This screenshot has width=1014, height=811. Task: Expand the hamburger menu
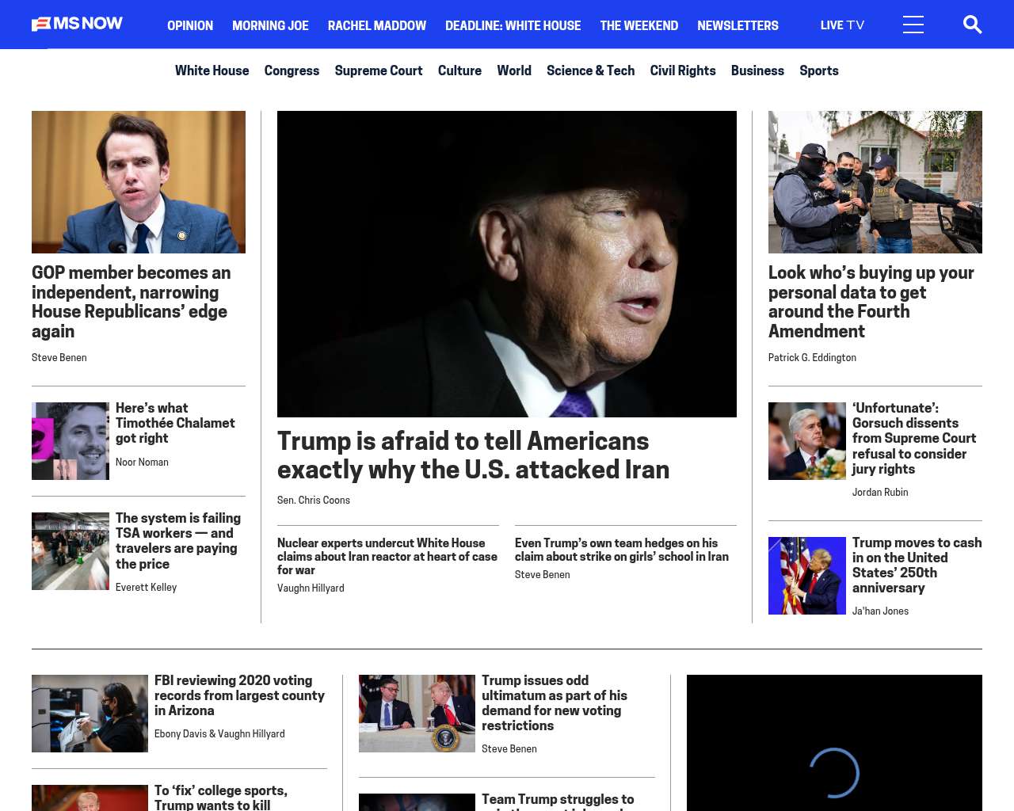click(913, 25)
